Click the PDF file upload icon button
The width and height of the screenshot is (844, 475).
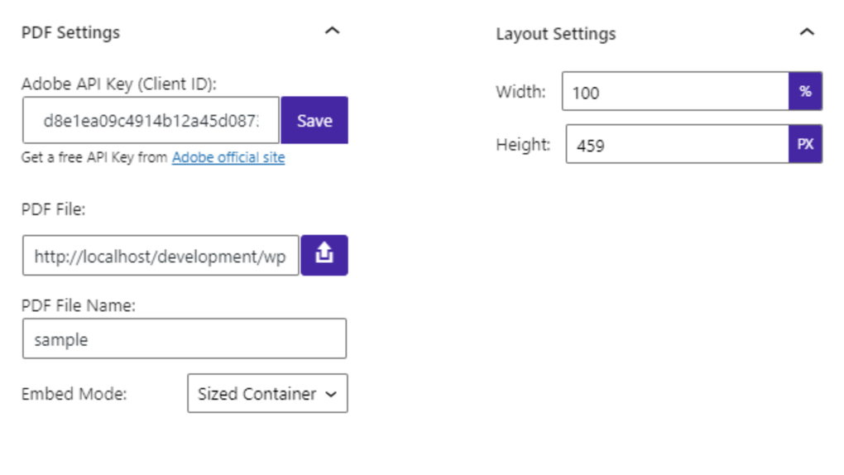[x=324, y=255]
